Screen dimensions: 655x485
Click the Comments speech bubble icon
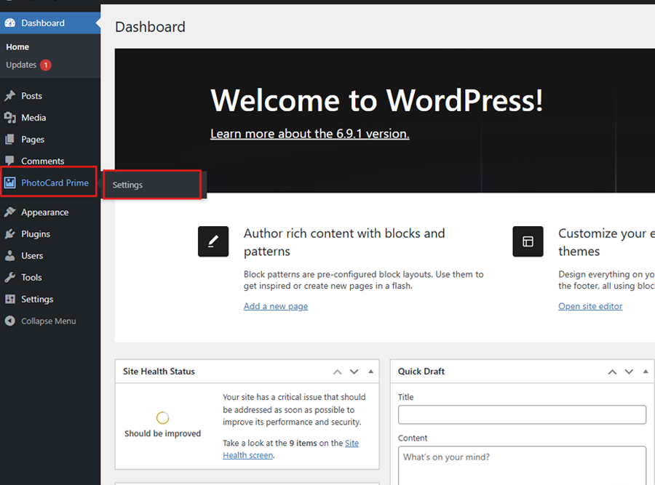(x=10, y=161)
